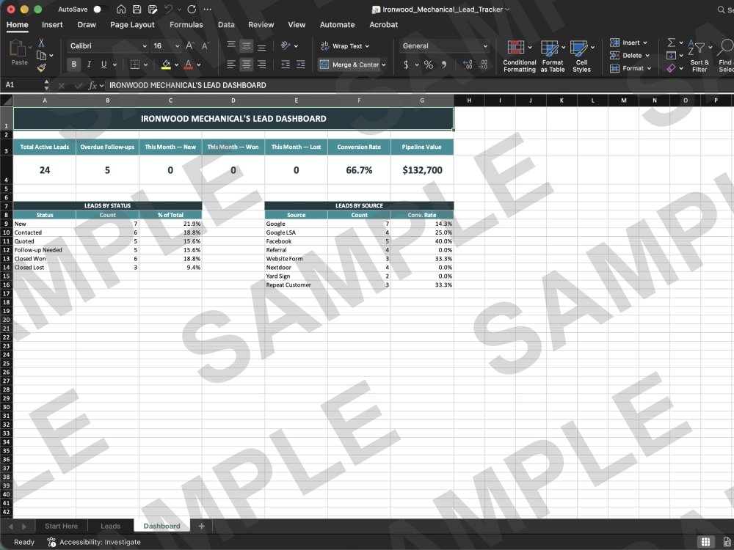Click Increase Decimal icon
734x550 pixels.
coord(467,65)
